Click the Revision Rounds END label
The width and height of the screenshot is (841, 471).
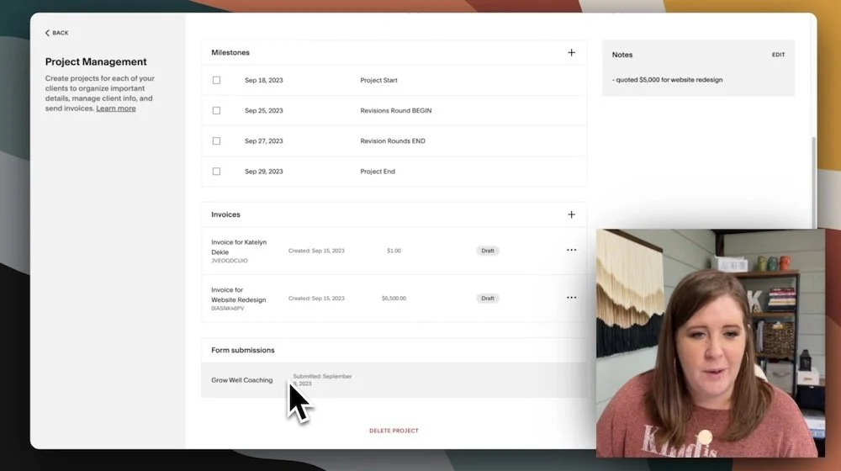pyautogui.click(x=393, y=141)
